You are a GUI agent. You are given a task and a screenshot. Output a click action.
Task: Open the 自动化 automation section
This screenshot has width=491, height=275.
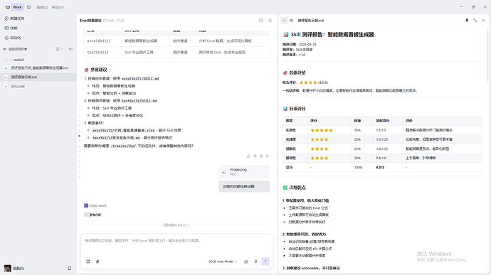[13, 38]
